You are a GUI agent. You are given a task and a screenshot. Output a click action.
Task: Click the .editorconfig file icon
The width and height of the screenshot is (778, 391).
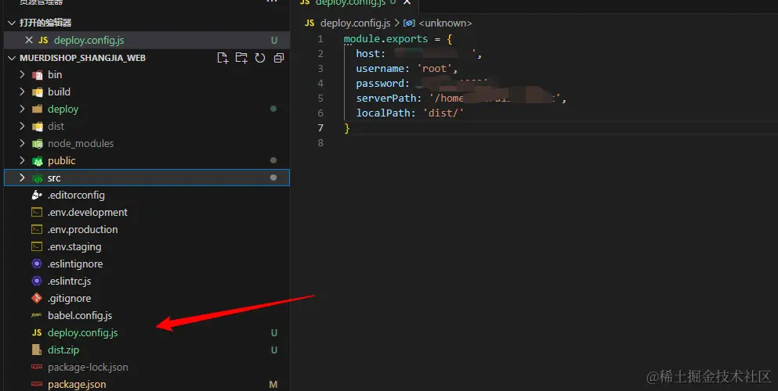37,195
